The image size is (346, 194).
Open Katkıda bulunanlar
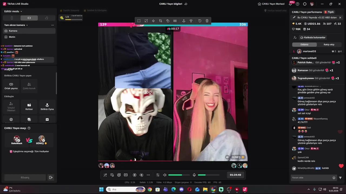point(313,37)
